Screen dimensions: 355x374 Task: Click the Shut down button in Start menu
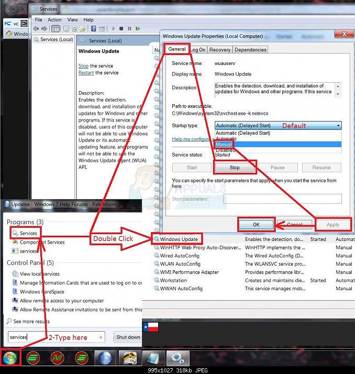point(128,337)
